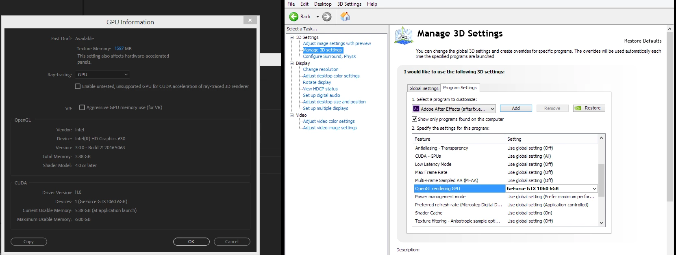The width and height of the screenshot is (676, 255).
Task: Close the GPU Information dialog
Action: pyautogui.click(x=250, y=20)
